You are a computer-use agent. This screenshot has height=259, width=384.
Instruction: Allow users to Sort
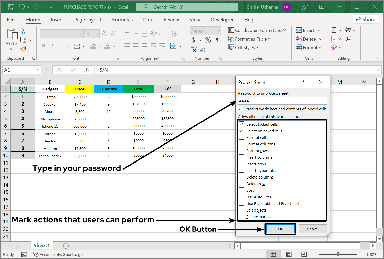click(x=241, y=190)
